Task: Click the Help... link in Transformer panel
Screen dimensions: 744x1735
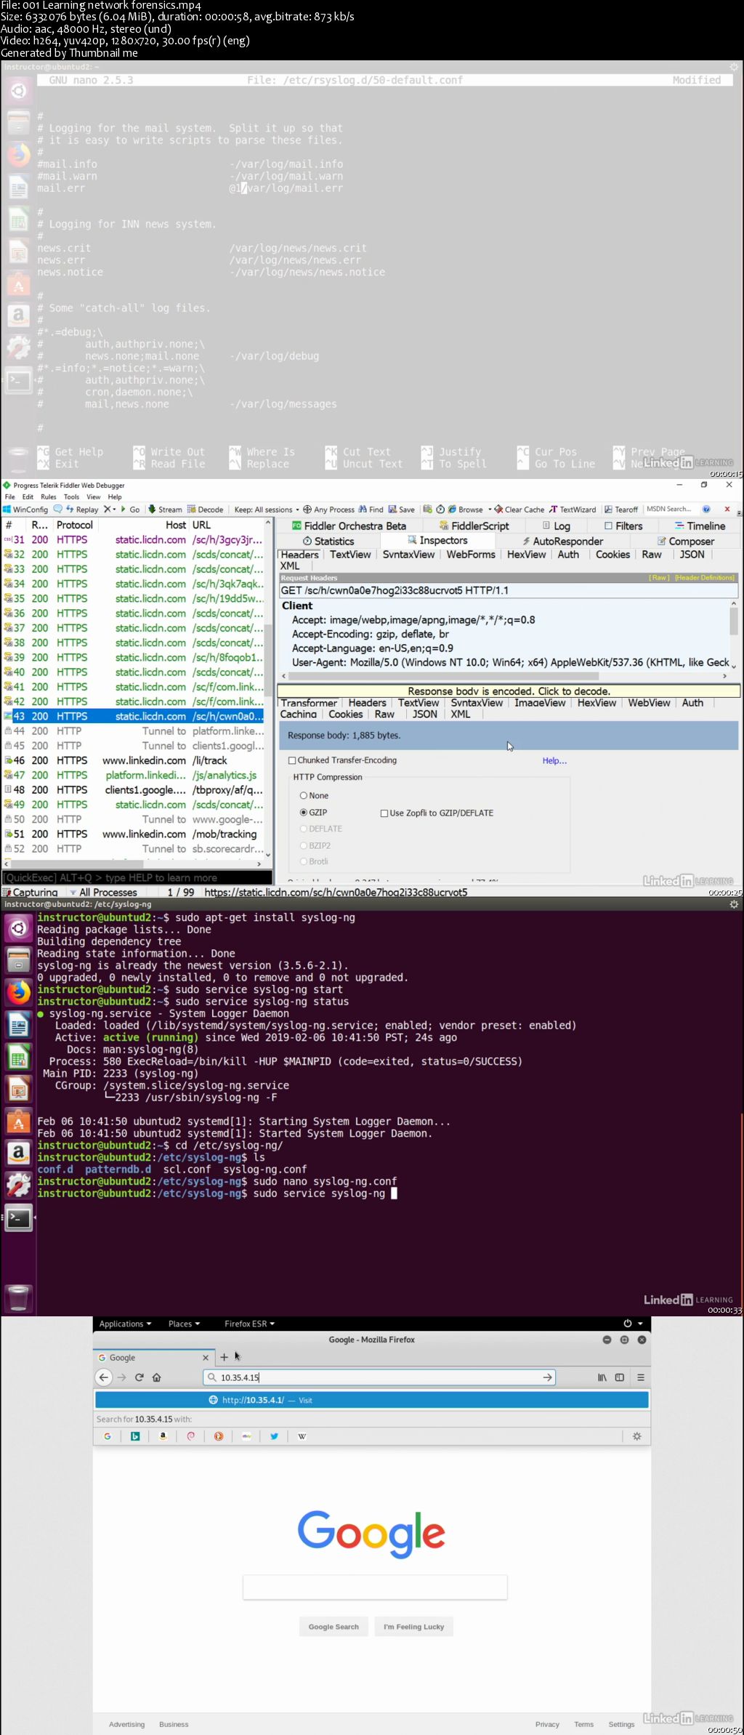Action: 554,760
